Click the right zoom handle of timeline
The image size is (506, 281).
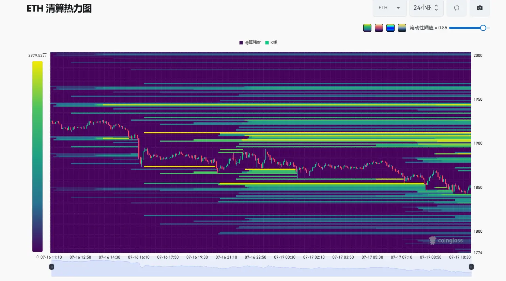pyautogui.click(x=471, y=267)
